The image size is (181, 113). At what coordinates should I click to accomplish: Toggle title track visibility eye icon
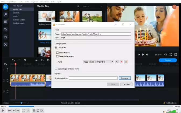click(x=8, y=69)
